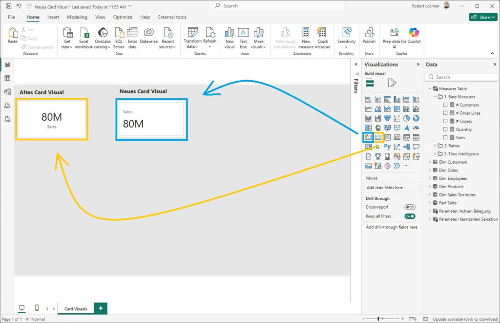The image size is (500, 323).
Task: Click the New measure icon
Action: coord(306,33)
